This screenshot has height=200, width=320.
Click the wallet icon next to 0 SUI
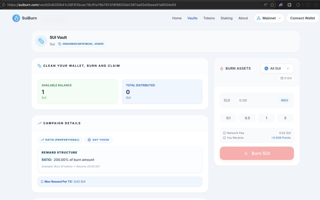[282, 78]
